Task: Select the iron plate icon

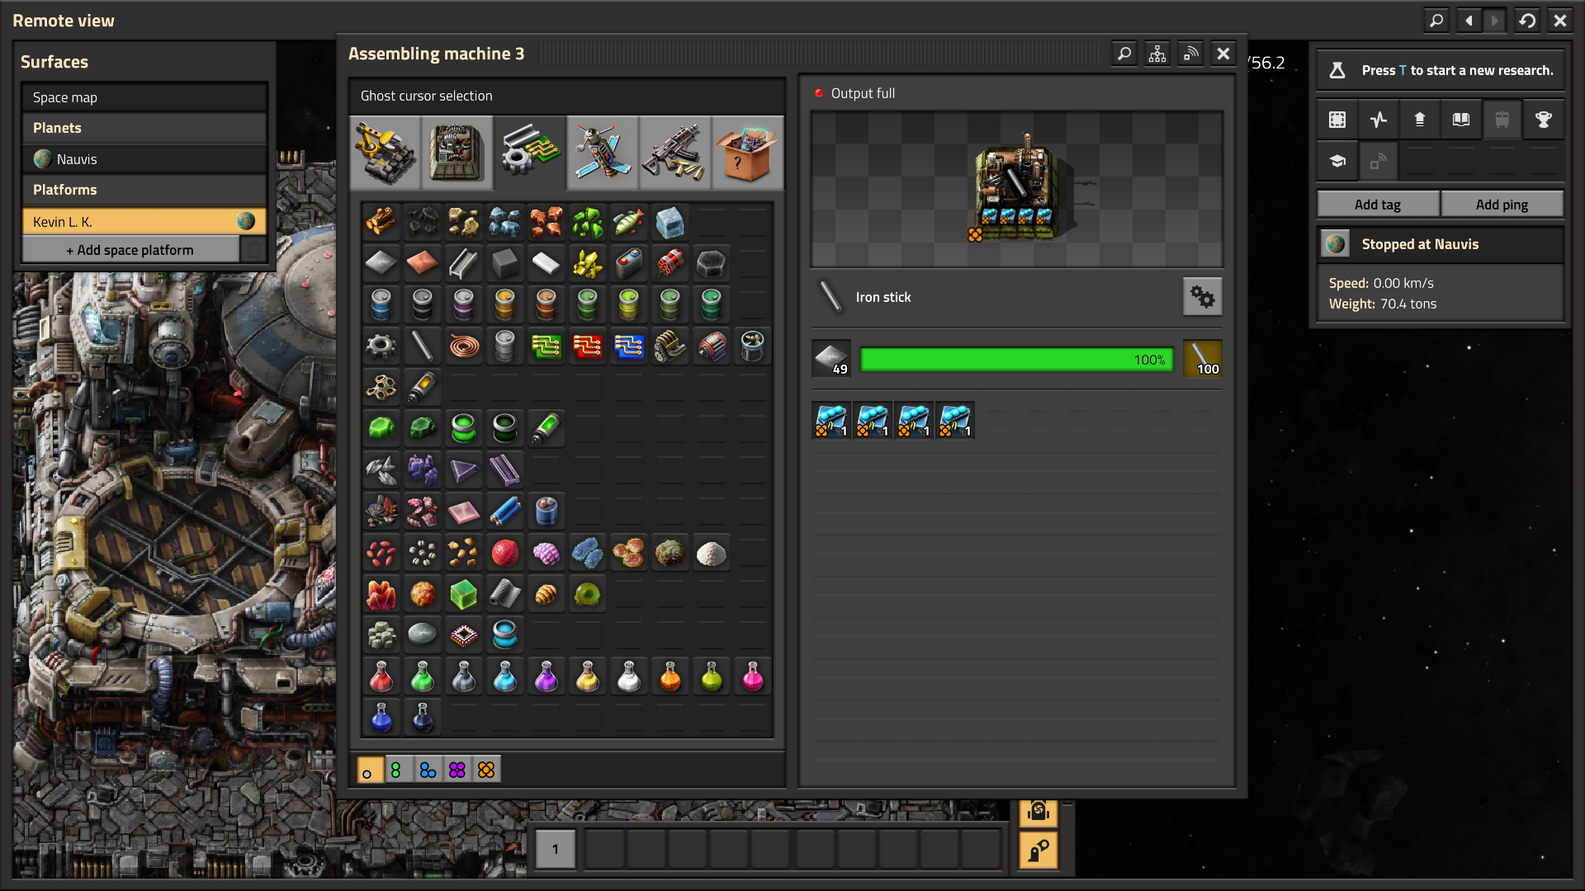Action: [381, 263]
